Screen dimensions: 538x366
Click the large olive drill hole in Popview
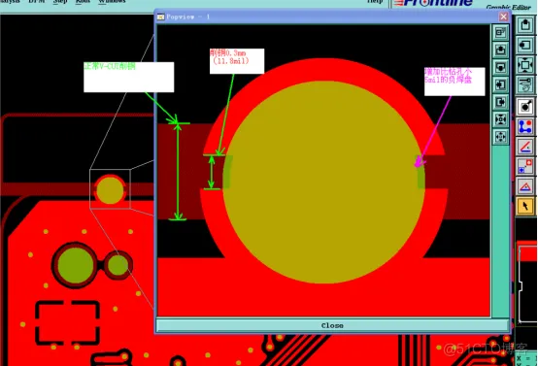(x=323, y=182)
